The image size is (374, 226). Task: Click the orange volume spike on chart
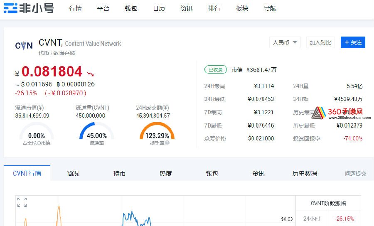tap(59, 216)
